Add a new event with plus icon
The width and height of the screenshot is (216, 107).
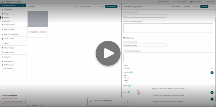pyautogui.click(x=212, y=93)
